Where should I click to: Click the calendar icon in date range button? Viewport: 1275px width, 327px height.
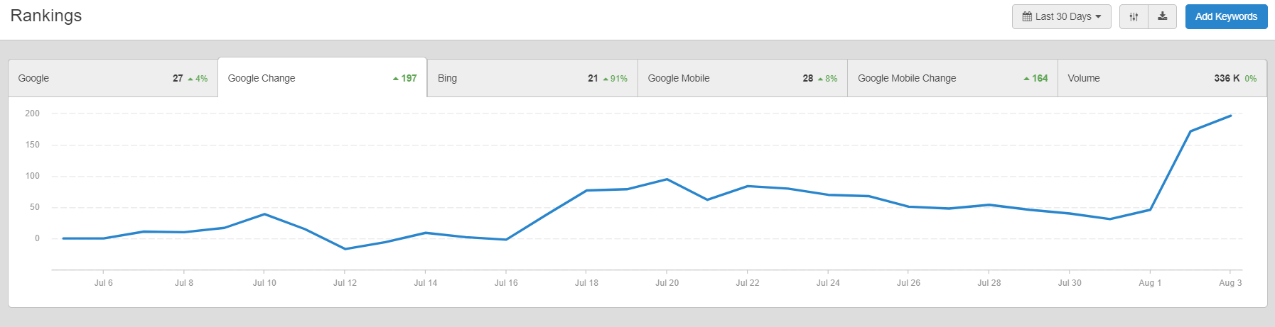(1027, 16)
